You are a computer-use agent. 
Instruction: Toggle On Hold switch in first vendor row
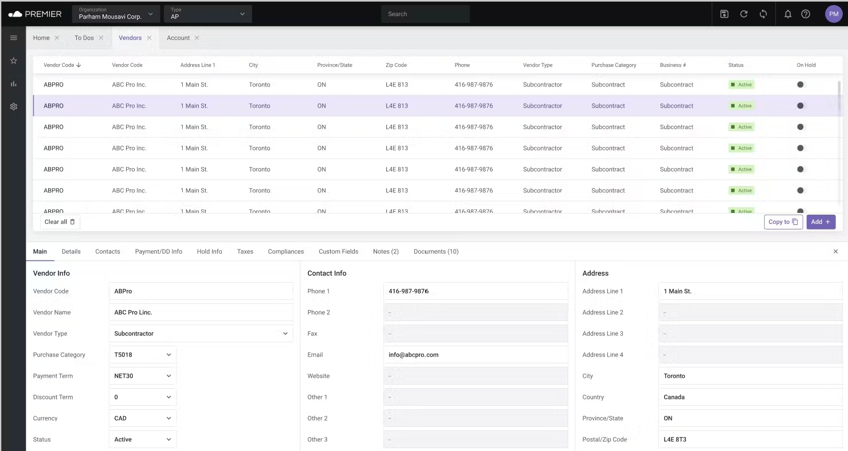(x=802, y=85)
